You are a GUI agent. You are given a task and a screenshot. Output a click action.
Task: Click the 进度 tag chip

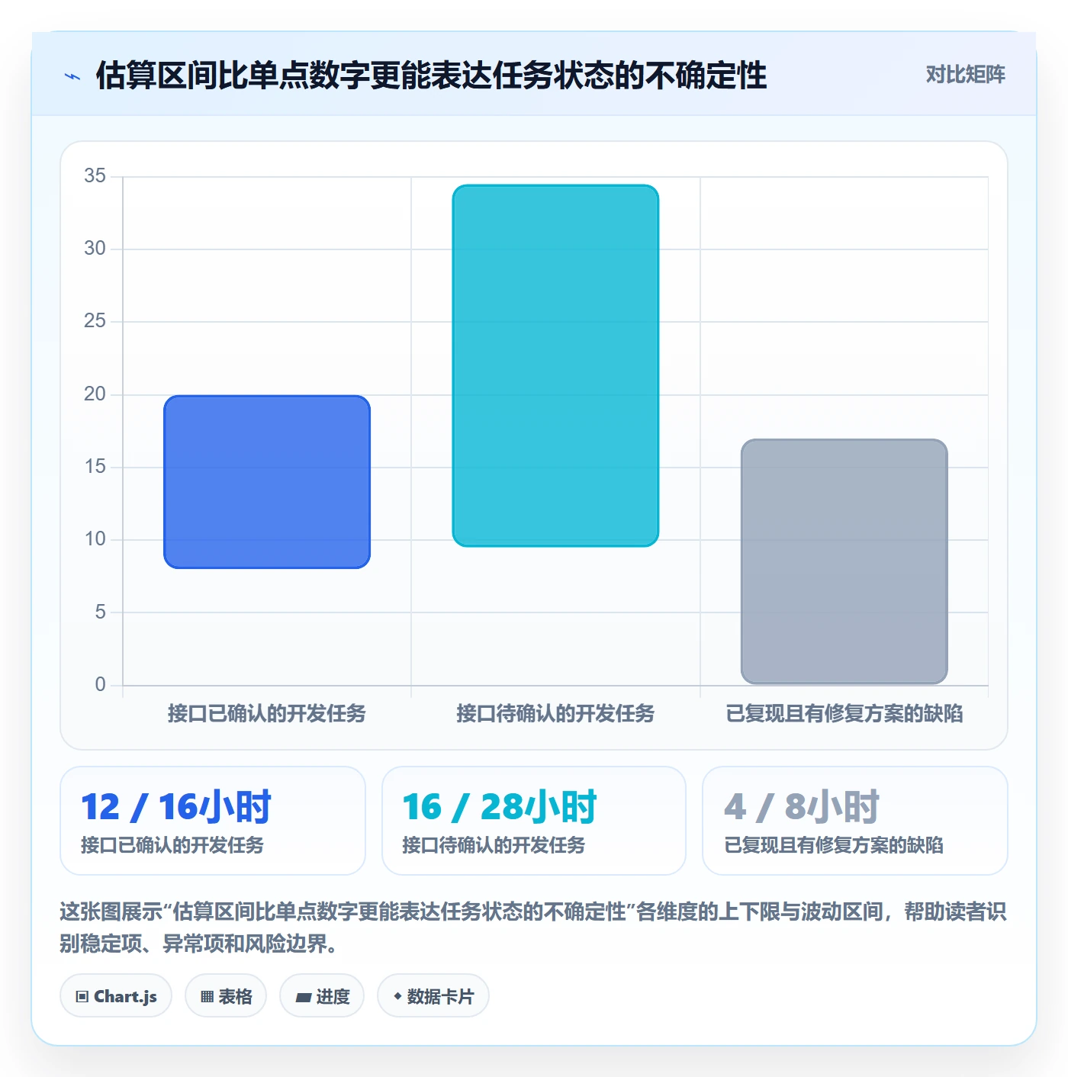pyautogui.click(x=322, y=996)
